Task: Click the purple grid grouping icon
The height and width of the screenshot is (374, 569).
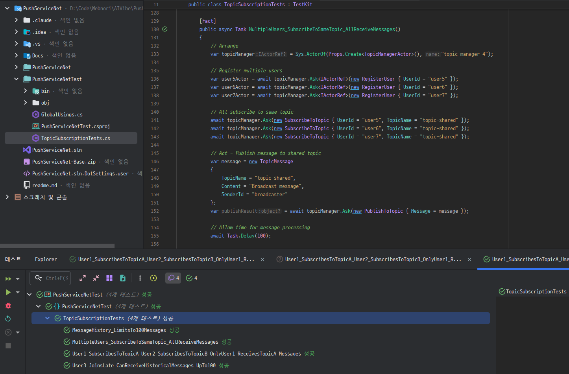Action: [x=109, y=278]
